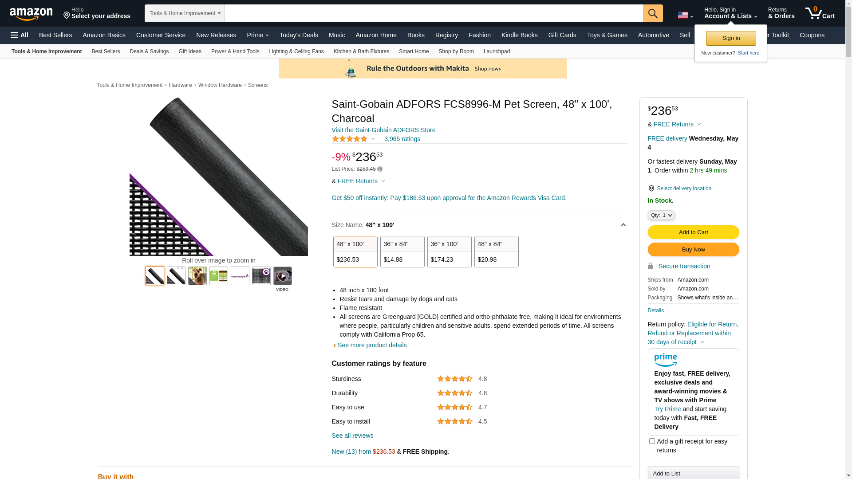Collapse the Size Name section
Screen dimensions: 852x479
pyautogui.click(x=623, y=225)
